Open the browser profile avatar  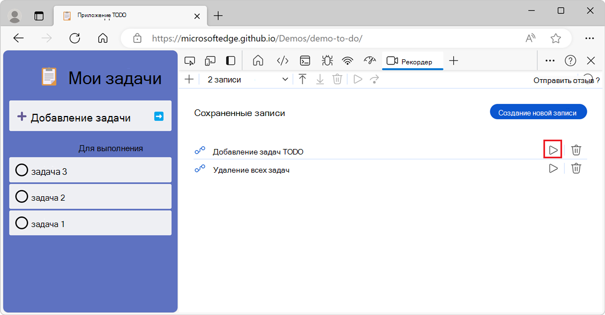[x=15, y=16]
